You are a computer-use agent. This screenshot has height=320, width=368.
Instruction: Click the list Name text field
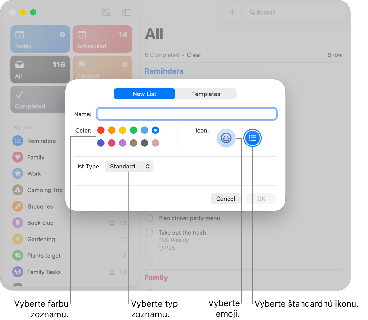click(x=187, y=114)
